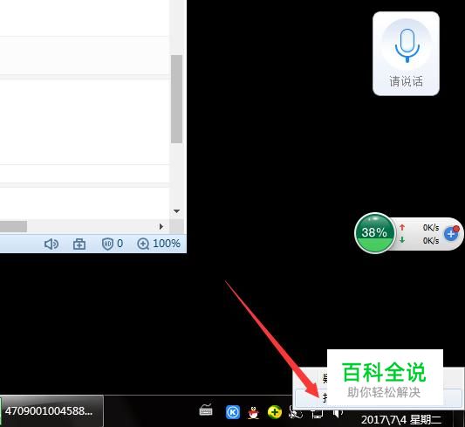Click the AD-block shield icon

point(107,244)
